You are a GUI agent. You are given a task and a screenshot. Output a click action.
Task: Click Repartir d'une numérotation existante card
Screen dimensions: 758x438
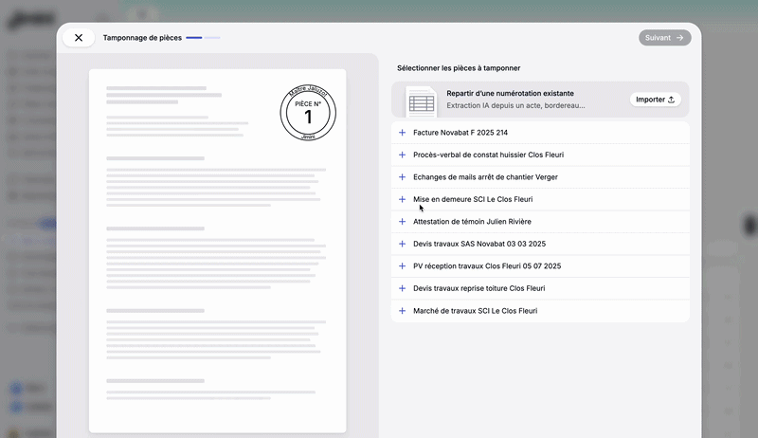[540, 100]
